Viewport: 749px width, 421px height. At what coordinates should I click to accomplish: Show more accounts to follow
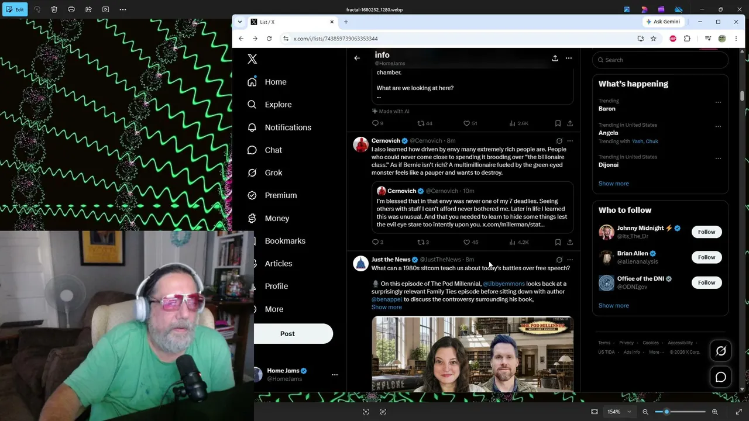pos(613,306)
